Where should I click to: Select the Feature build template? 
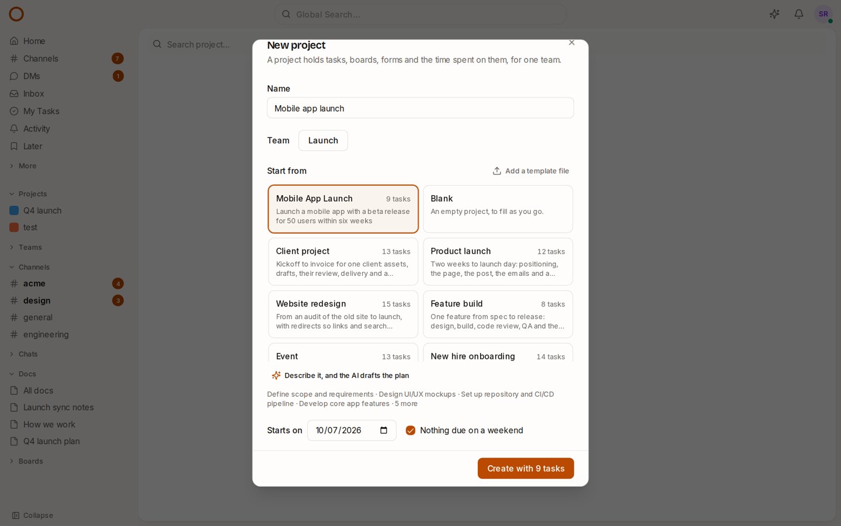[498, 314]
